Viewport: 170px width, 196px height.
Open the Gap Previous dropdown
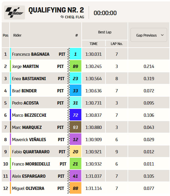pyautogui.click(x=148, y=35)
